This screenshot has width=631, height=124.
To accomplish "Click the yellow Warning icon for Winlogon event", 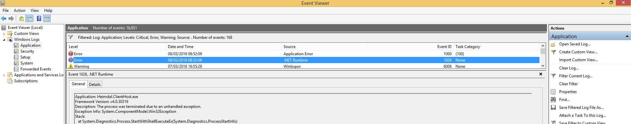I will coord(71,66).
